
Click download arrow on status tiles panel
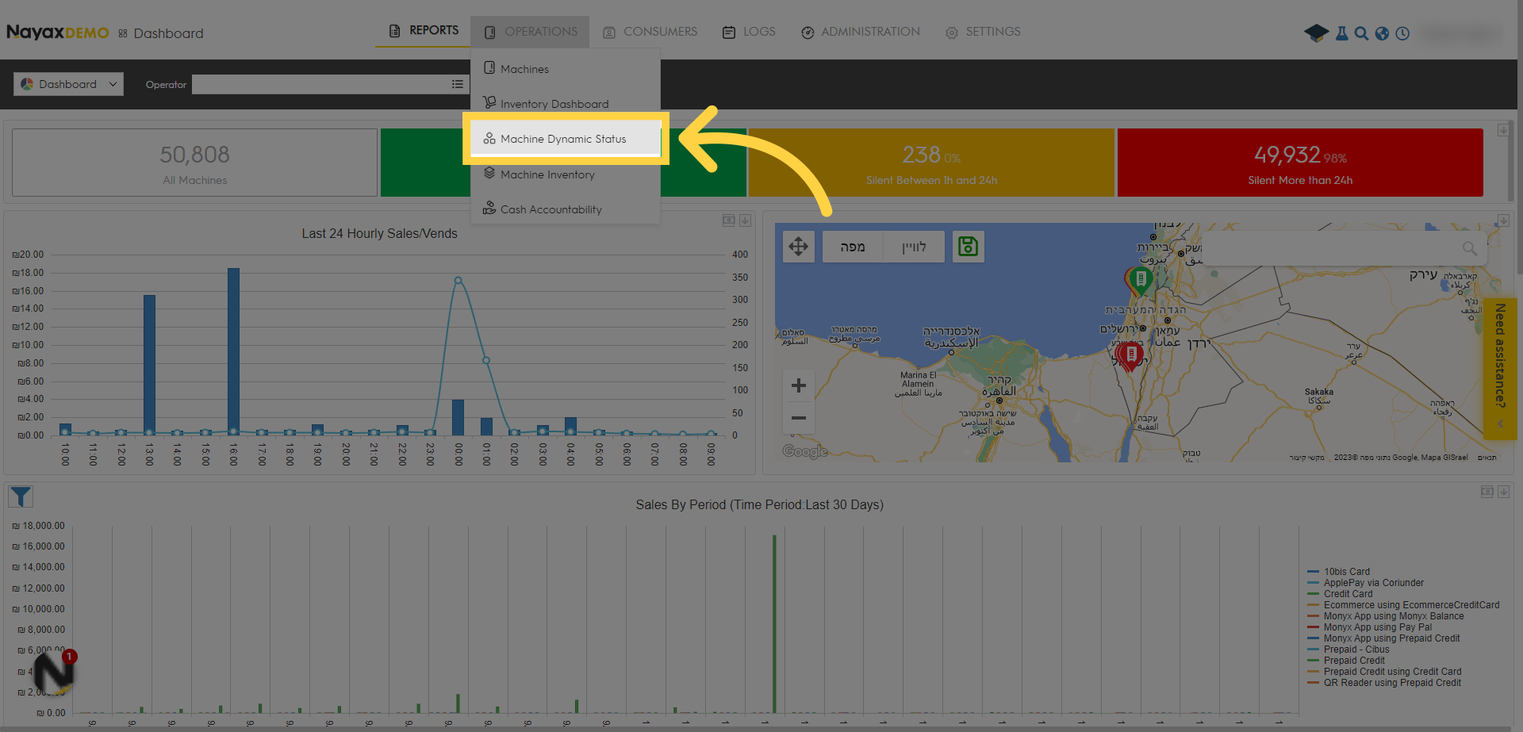(x=1503, y=130)
